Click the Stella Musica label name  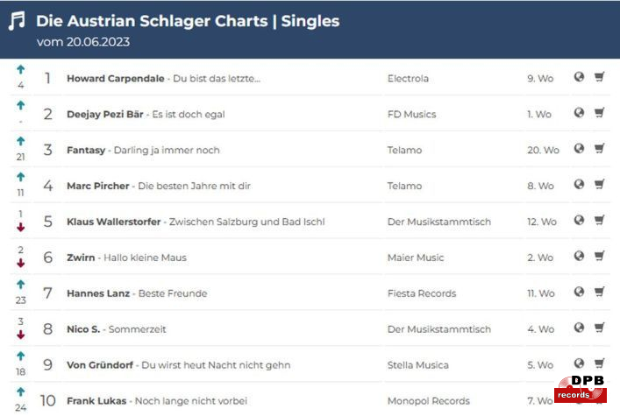point(417,365)
